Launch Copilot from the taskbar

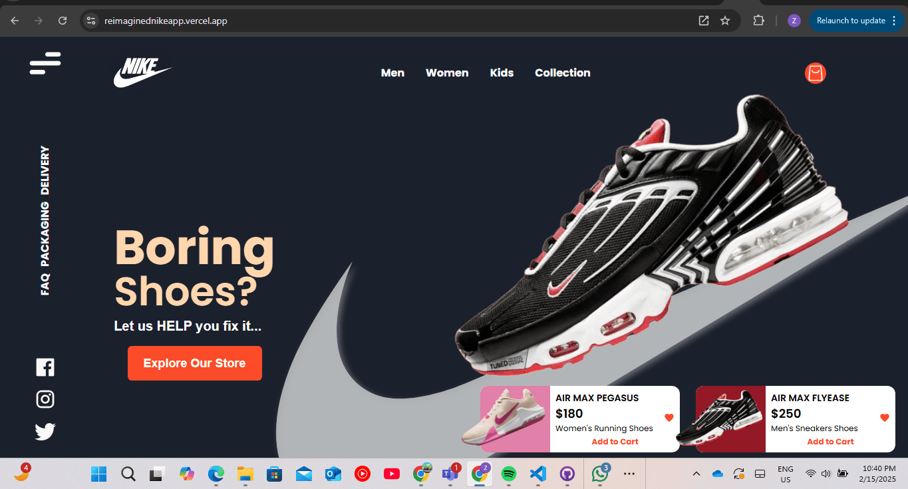pos(186,474)
